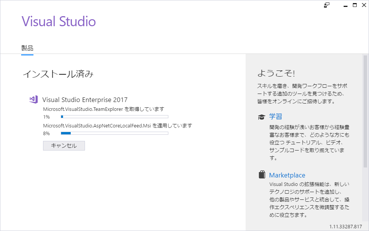This screenshot has height=231, width=369.
Task: Click the インストール済み heading
Action: 58,74
